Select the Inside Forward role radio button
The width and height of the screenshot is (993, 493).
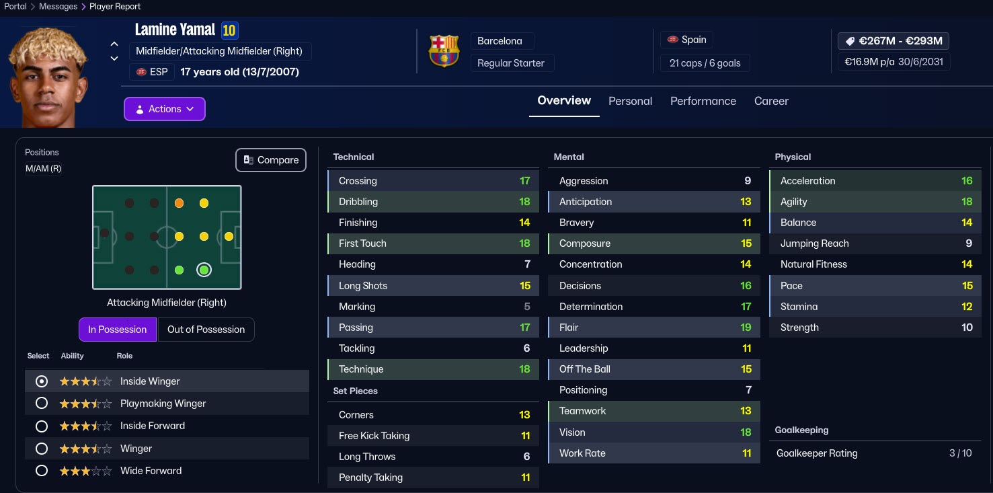tap(42, 426)
